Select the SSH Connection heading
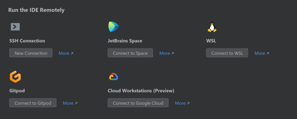This screenshot has width=297, height=119. [27, 41]
